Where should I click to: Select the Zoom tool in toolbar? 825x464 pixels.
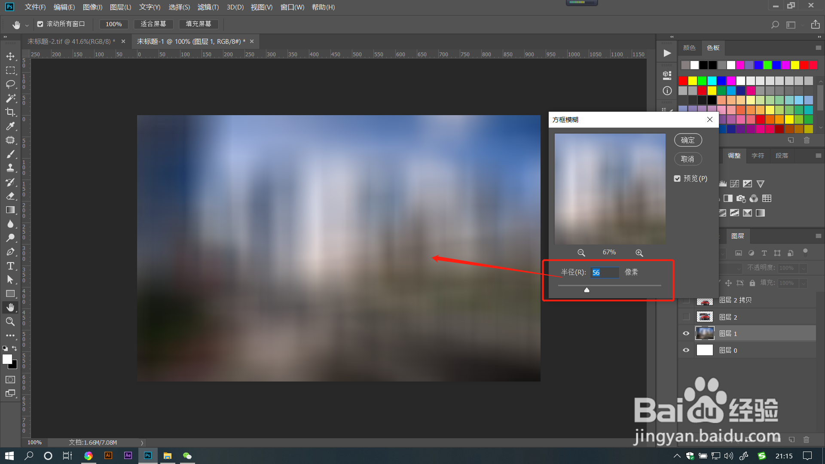(x=10, y=322)
